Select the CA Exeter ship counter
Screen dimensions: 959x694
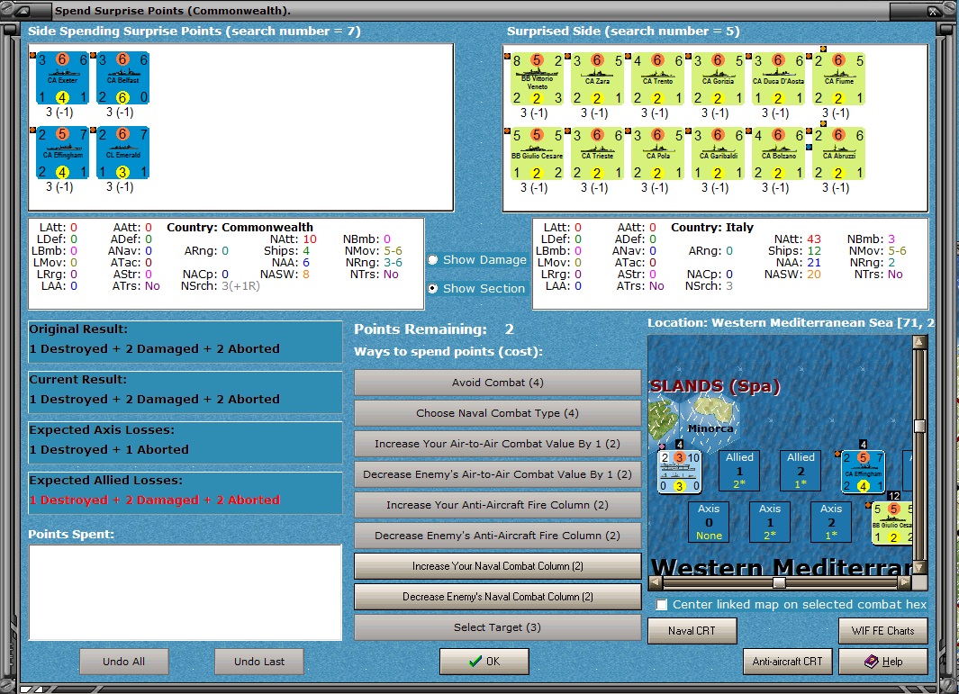(x=62, y=78)
